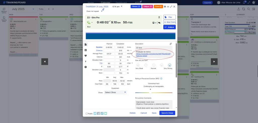Image resolution: width=258 pixels, height=123 pixels.
Task: Open the Files tab button
Action: (x=169, y=17)
